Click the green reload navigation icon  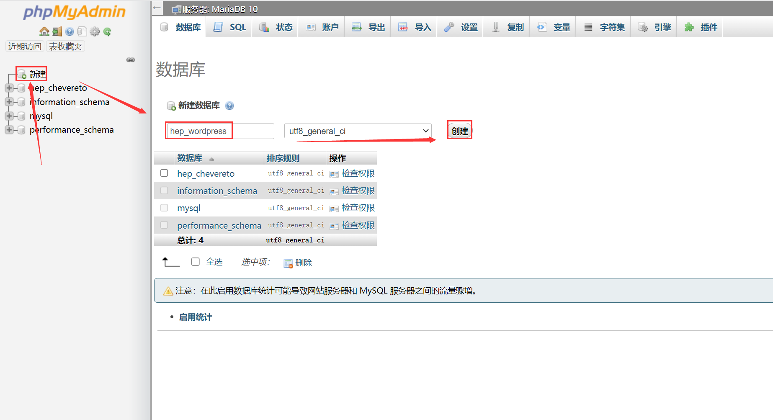click(107, 32)
